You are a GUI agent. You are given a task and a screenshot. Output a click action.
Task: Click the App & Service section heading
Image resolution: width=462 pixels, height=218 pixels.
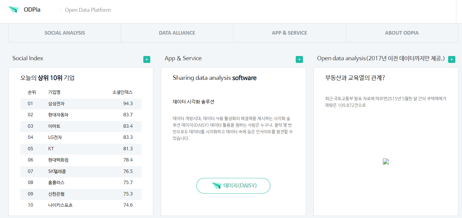point(183,58)
